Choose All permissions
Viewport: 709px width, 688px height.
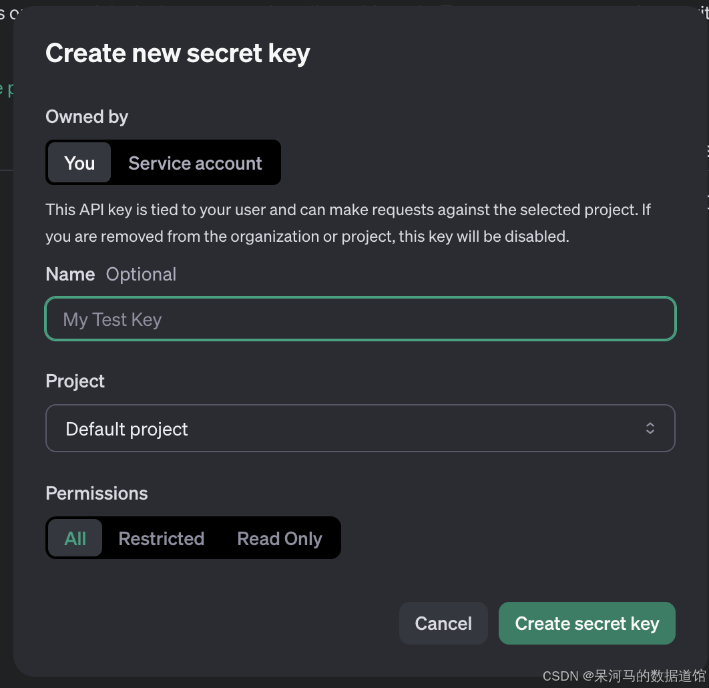pyautogui.click(x=75, y=538)
